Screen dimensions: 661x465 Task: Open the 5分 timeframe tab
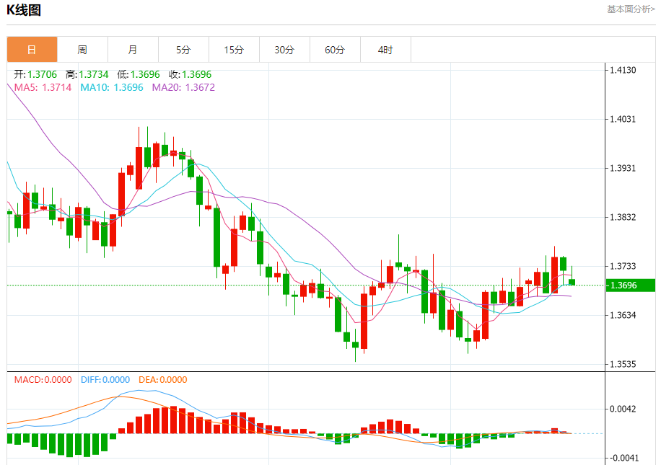(183, 50)
